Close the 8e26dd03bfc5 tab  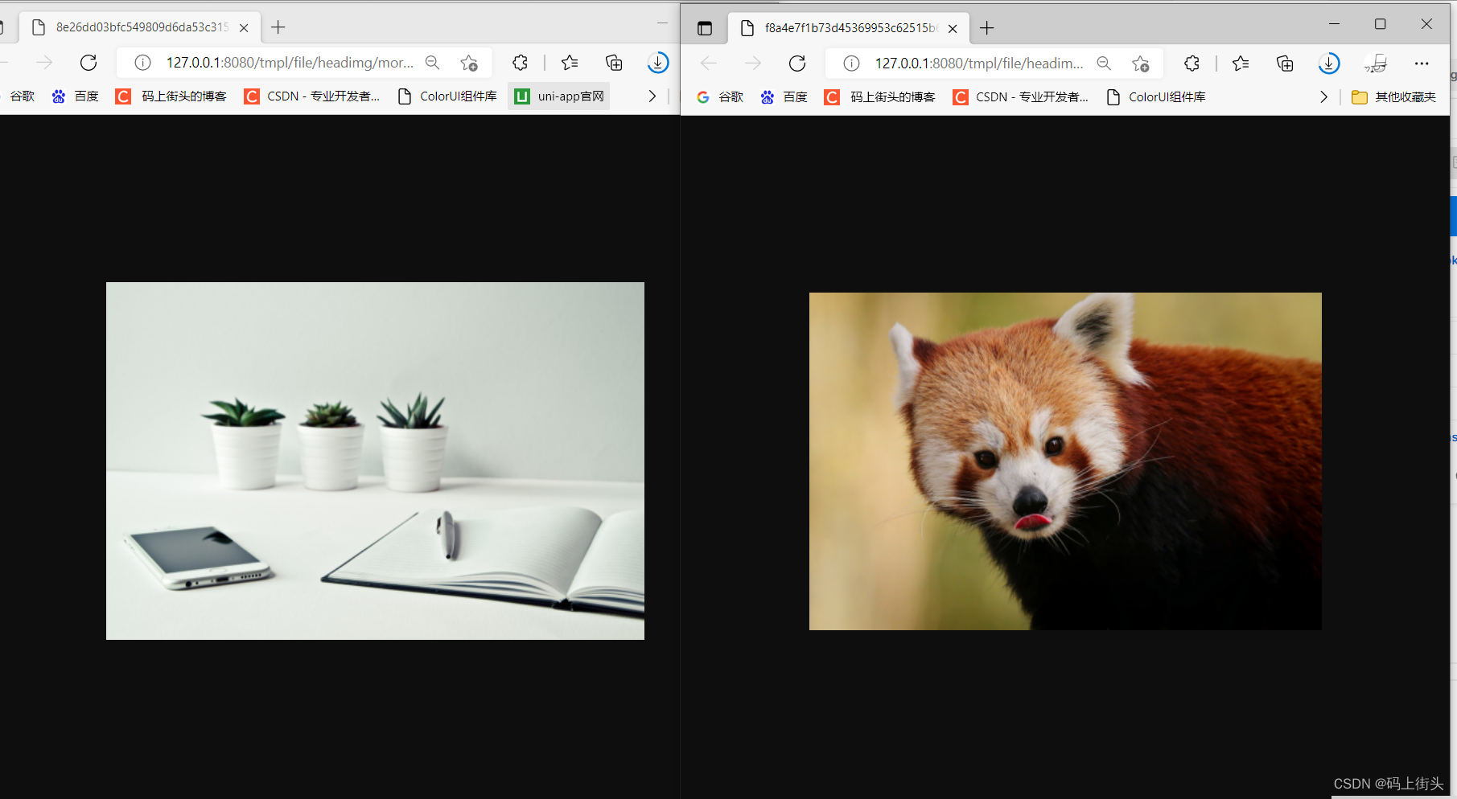click(x=244, y=27)
